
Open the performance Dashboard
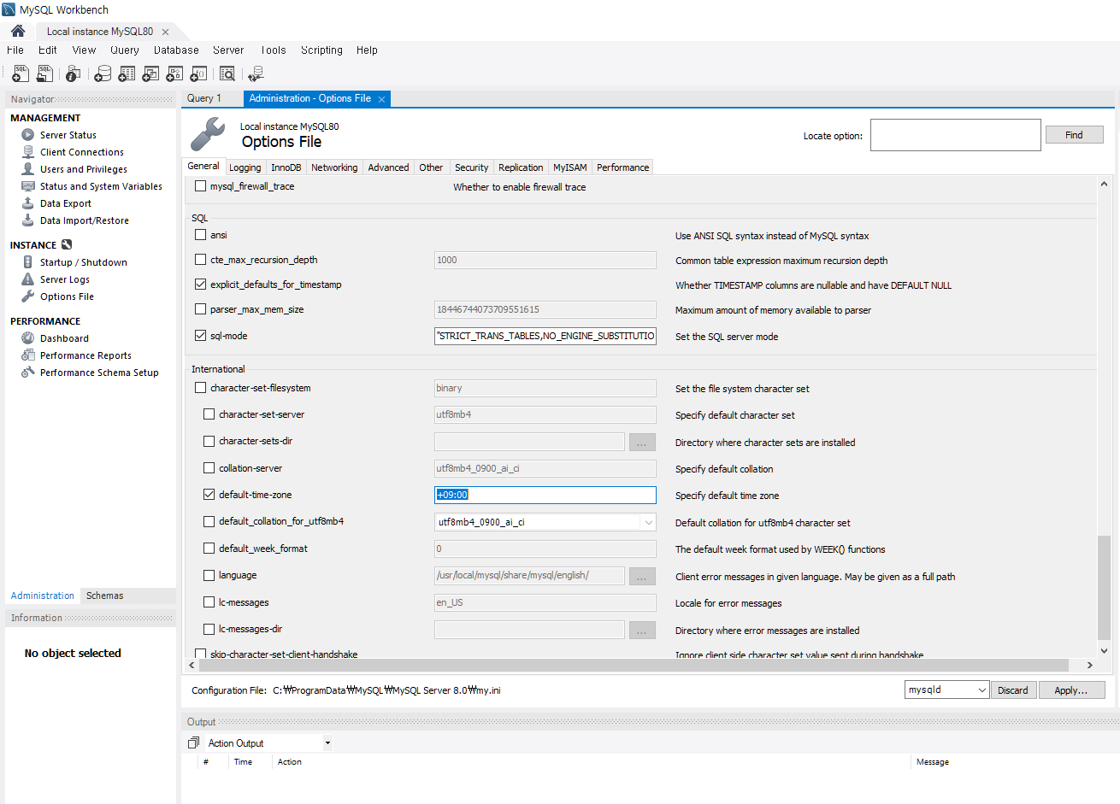pos(64,338)
